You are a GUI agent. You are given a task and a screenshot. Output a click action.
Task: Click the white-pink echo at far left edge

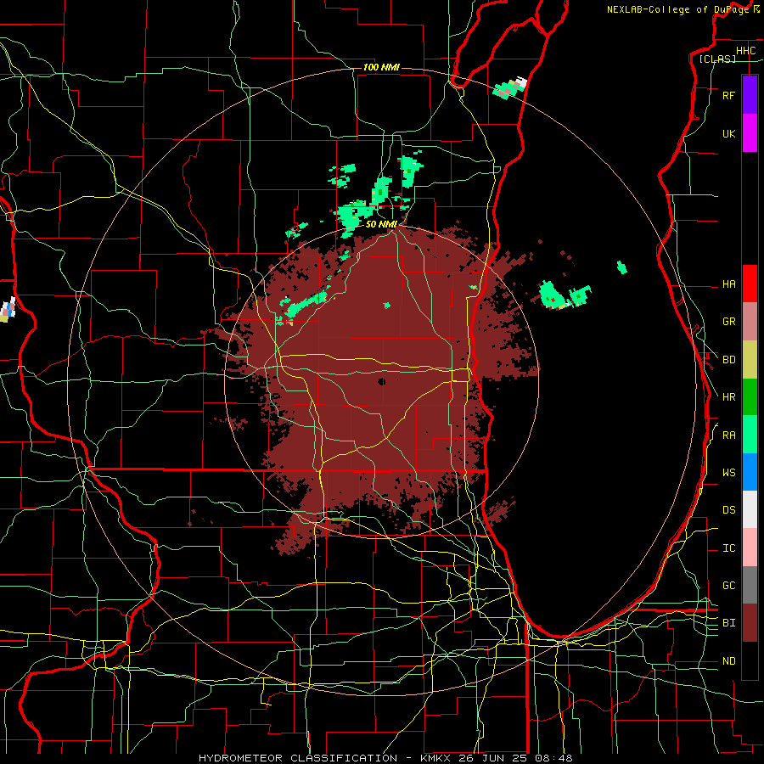point(8,310)
